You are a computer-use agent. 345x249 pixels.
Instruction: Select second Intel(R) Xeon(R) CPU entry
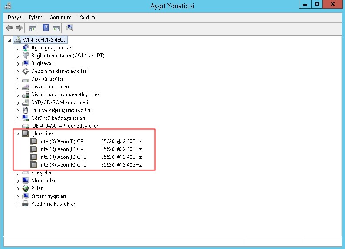point(90,149)
